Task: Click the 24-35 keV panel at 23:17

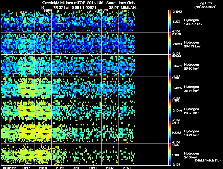Action: pyautogui.click(x=26, y=110)
